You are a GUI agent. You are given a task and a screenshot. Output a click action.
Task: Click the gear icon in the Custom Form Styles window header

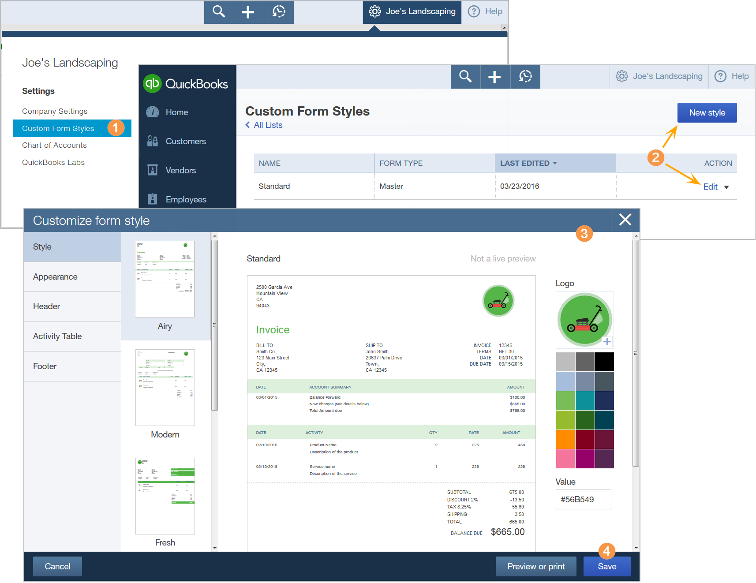click(622, 76)
